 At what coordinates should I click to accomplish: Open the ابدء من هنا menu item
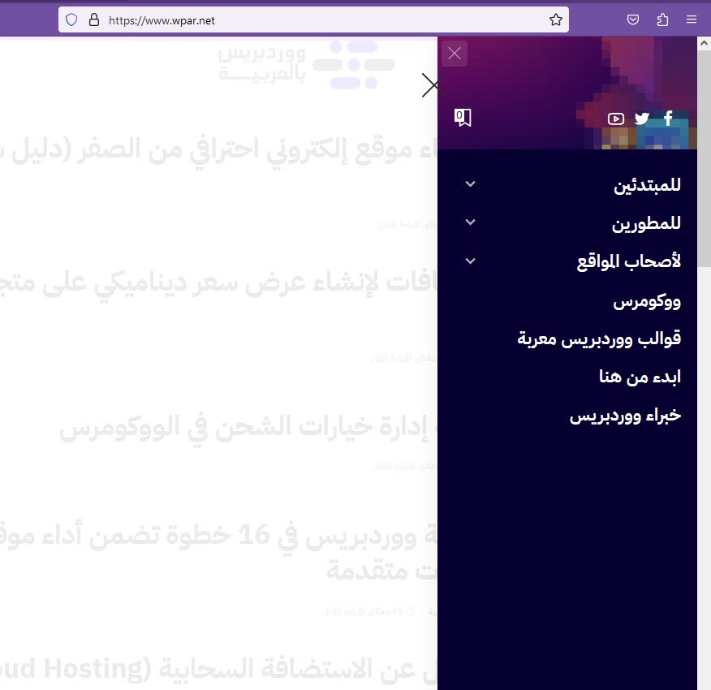640,377
